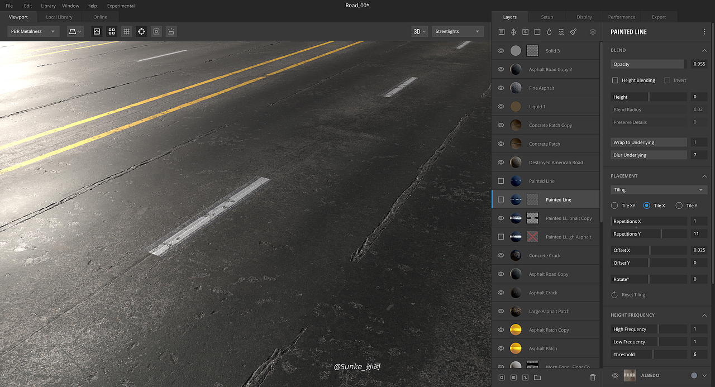Image resolution: width=715 pixels, height=387 pixels.
Task: Adjust the Repetitions Y slider
Action: point(649,234)
